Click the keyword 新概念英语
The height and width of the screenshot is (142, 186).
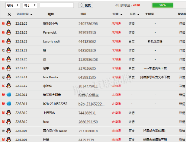tap(155, 41)
